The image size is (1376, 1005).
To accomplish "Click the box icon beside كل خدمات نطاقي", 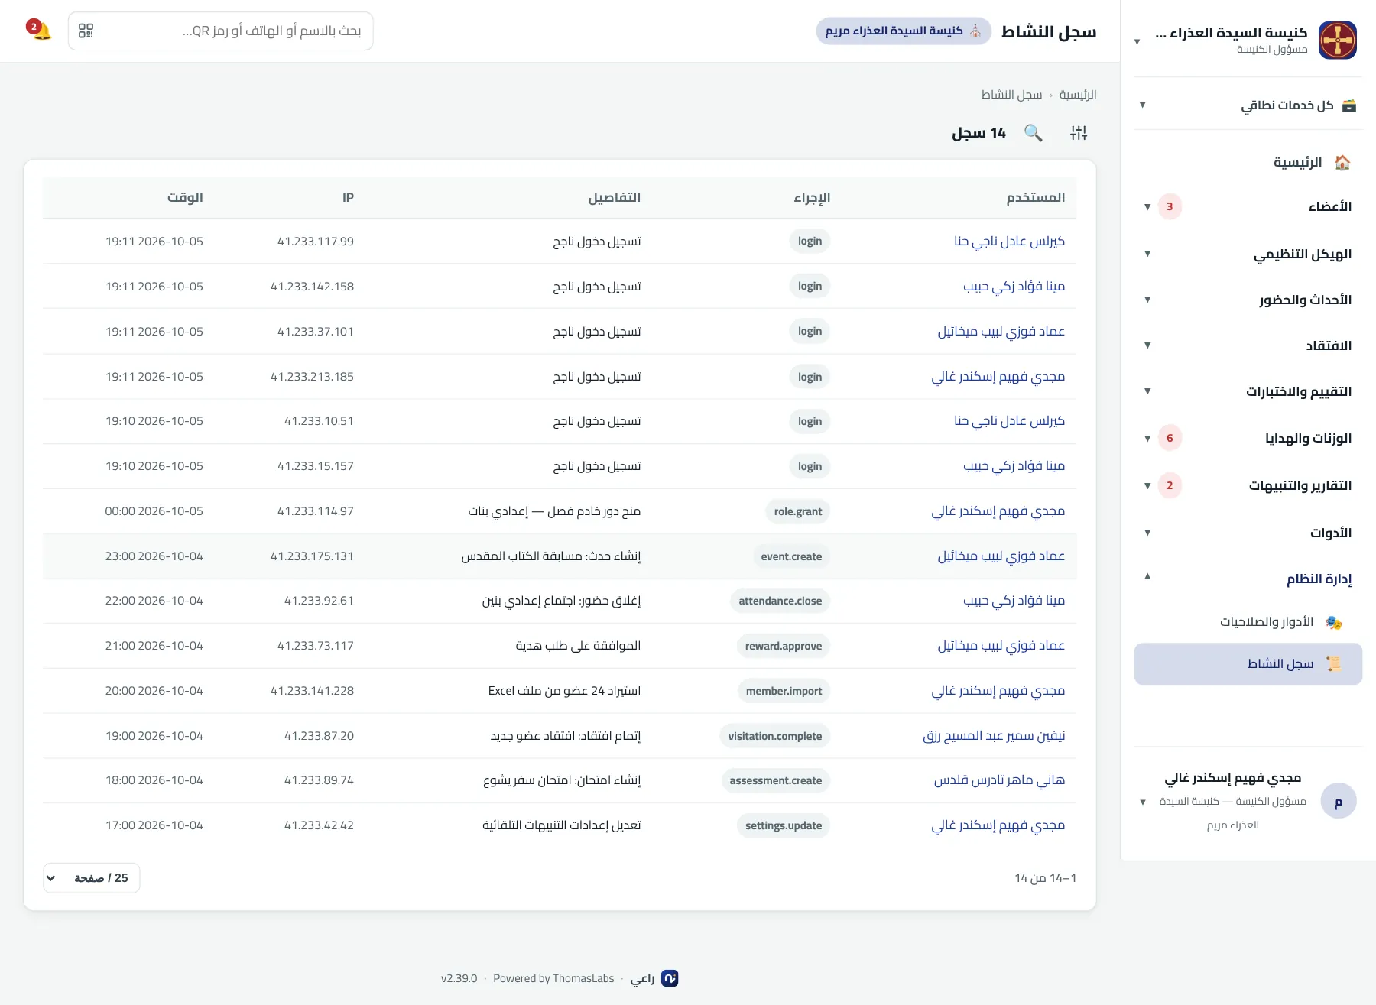I will click(1349, 105).
